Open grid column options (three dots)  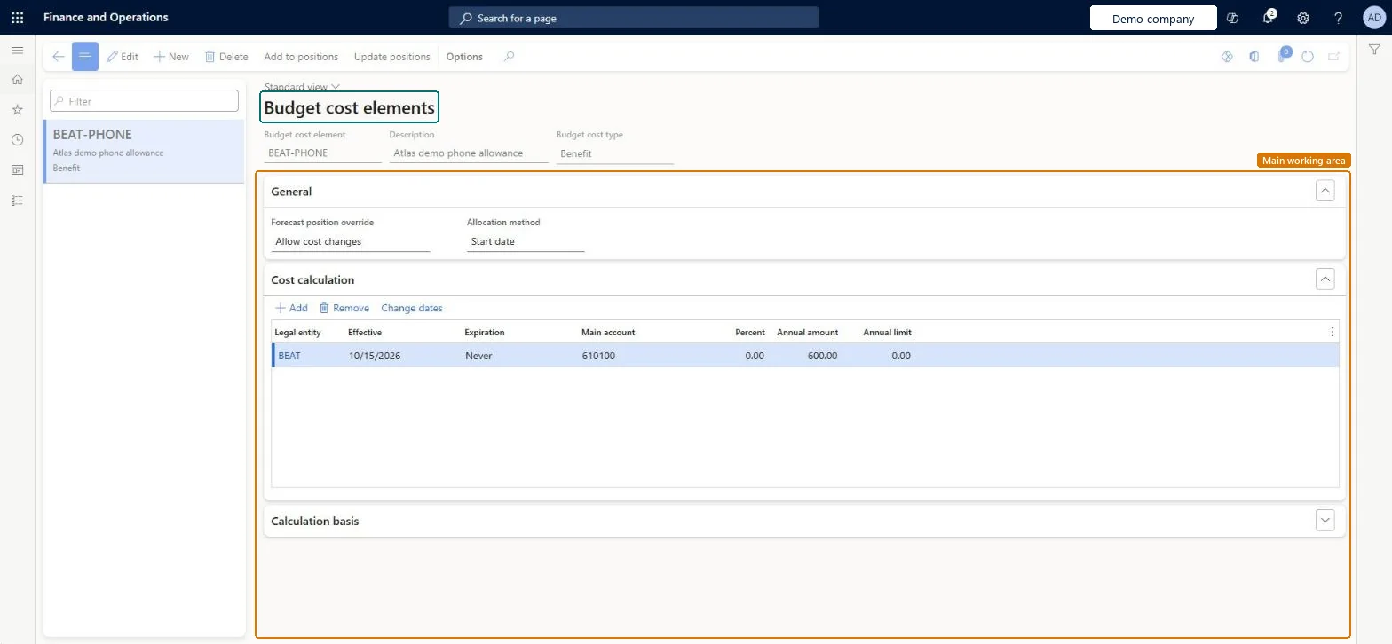[x=1333, y=332]
